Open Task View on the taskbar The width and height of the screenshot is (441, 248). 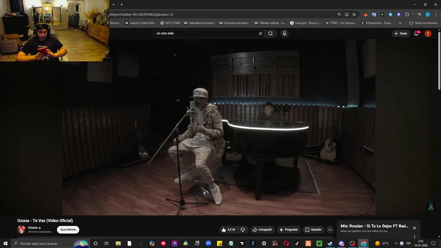tap(106, 244)
